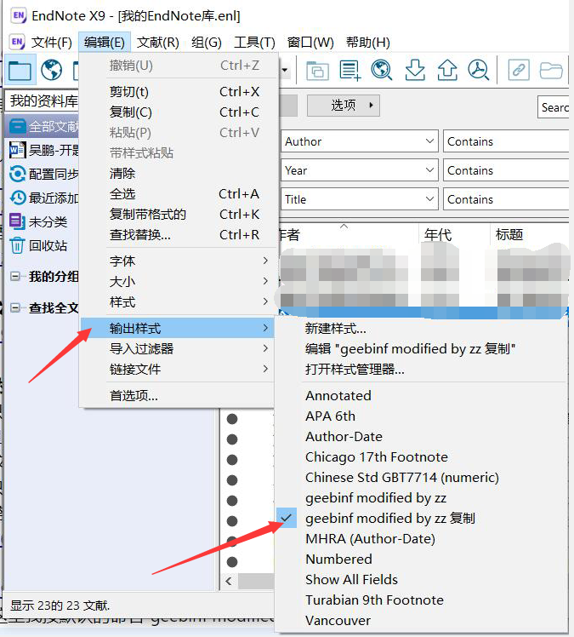Open the Recycle Bin (回收站) group
Image resolution: width=574 pixels, height=637 pixels.
tap(48, 246)
